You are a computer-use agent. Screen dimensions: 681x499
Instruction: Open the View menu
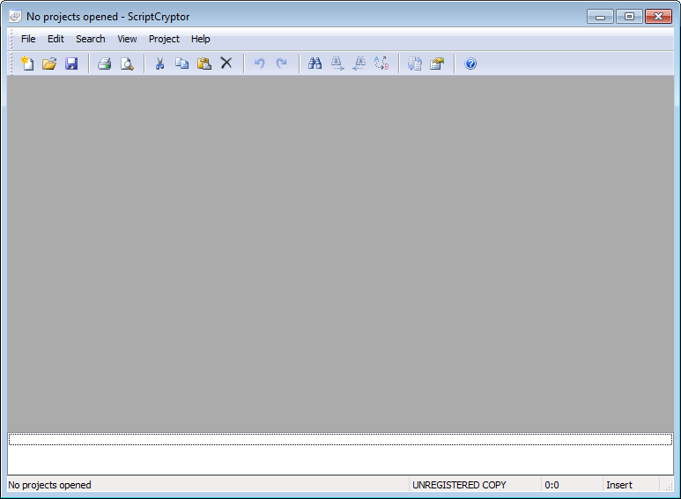(127, 39)
